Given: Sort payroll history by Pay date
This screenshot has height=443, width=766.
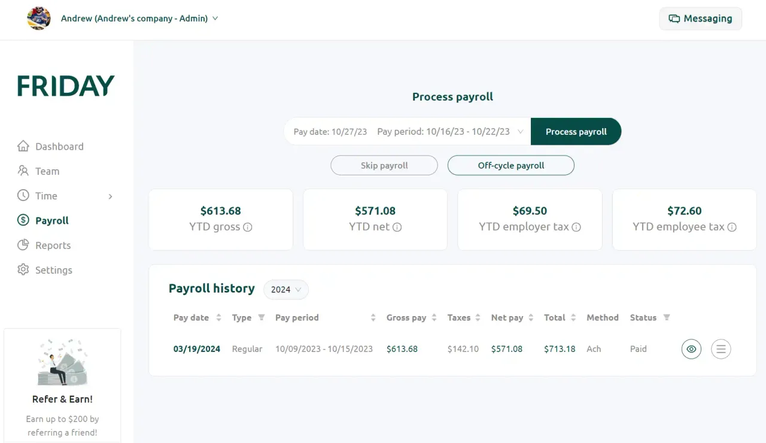Looking at the screenshot, I should coord(218,318).
